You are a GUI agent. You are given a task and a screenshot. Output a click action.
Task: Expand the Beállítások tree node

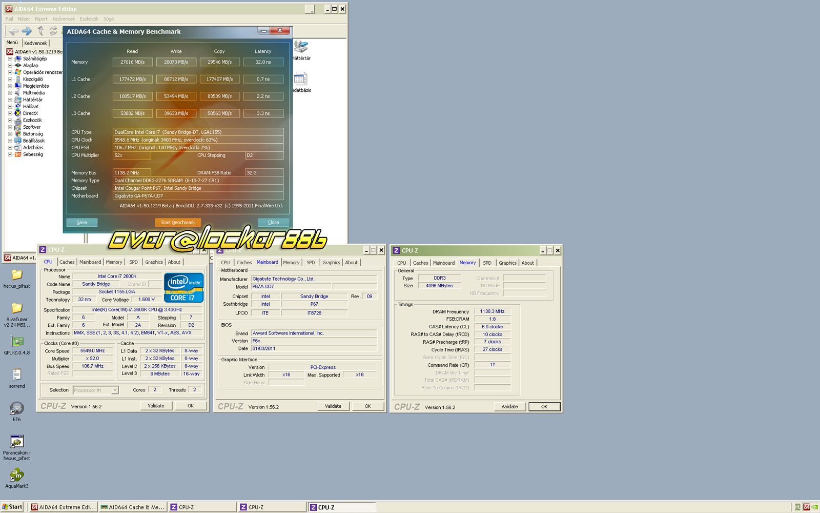click(x=10, y=141)
